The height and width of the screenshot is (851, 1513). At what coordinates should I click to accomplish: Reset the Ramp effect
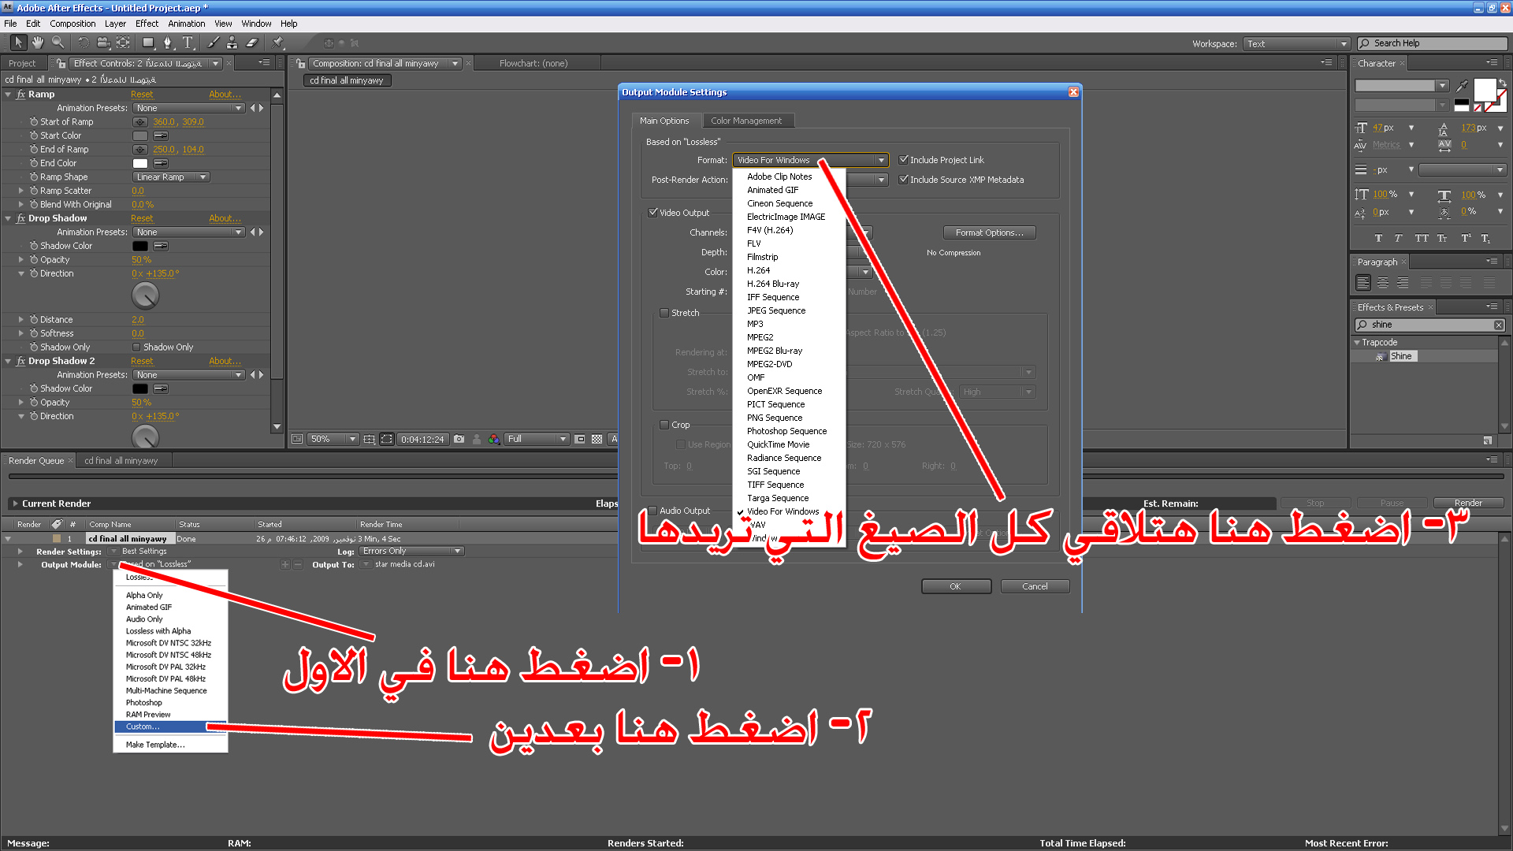tap(142, 94)
